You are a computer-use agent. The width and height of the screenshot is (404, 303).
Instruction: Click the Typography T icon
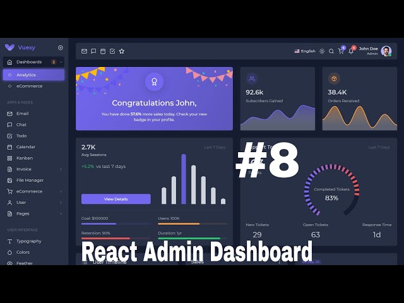coord(10,241)
